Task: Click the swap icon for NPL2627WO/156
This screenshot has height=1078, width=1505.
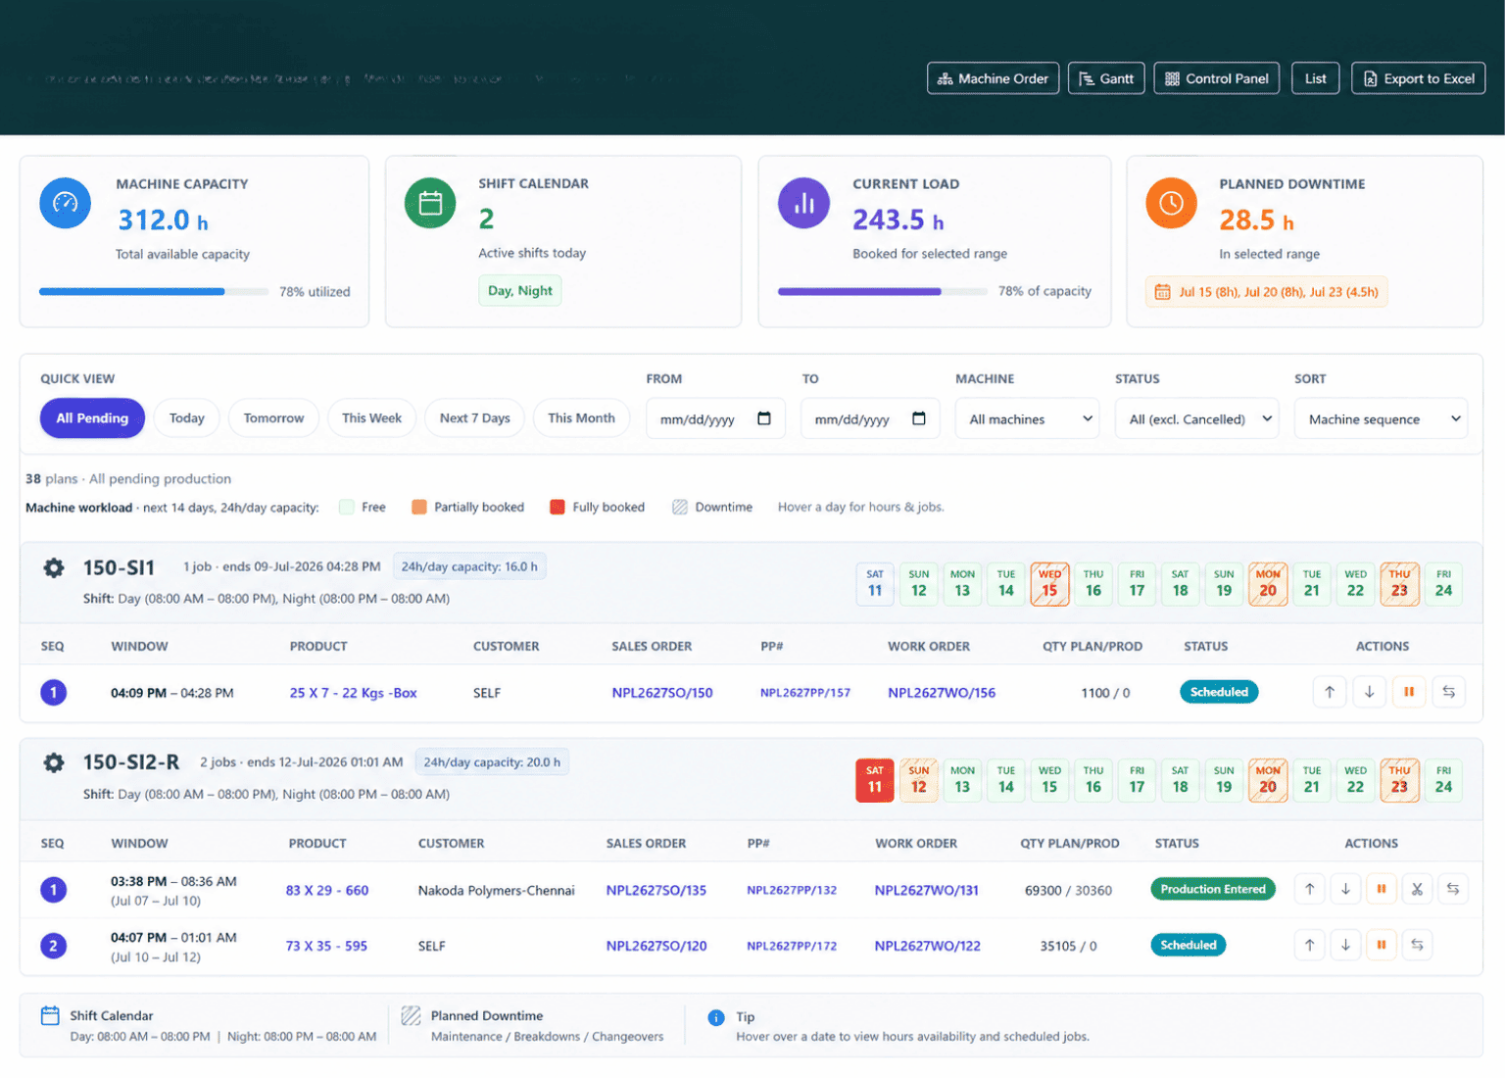Action: click(x=1448, y=692)
